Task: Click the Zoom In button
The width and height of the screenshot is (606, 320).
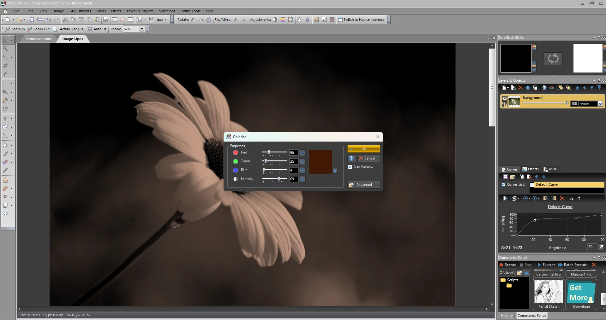Action: pos(15,29)
